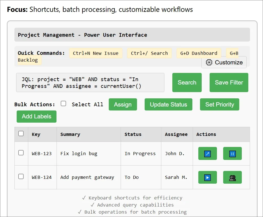This screenshot has width=263, height=217.
Task: Select the WEB-123 row checkbox
Action: [x=21, y=153]
